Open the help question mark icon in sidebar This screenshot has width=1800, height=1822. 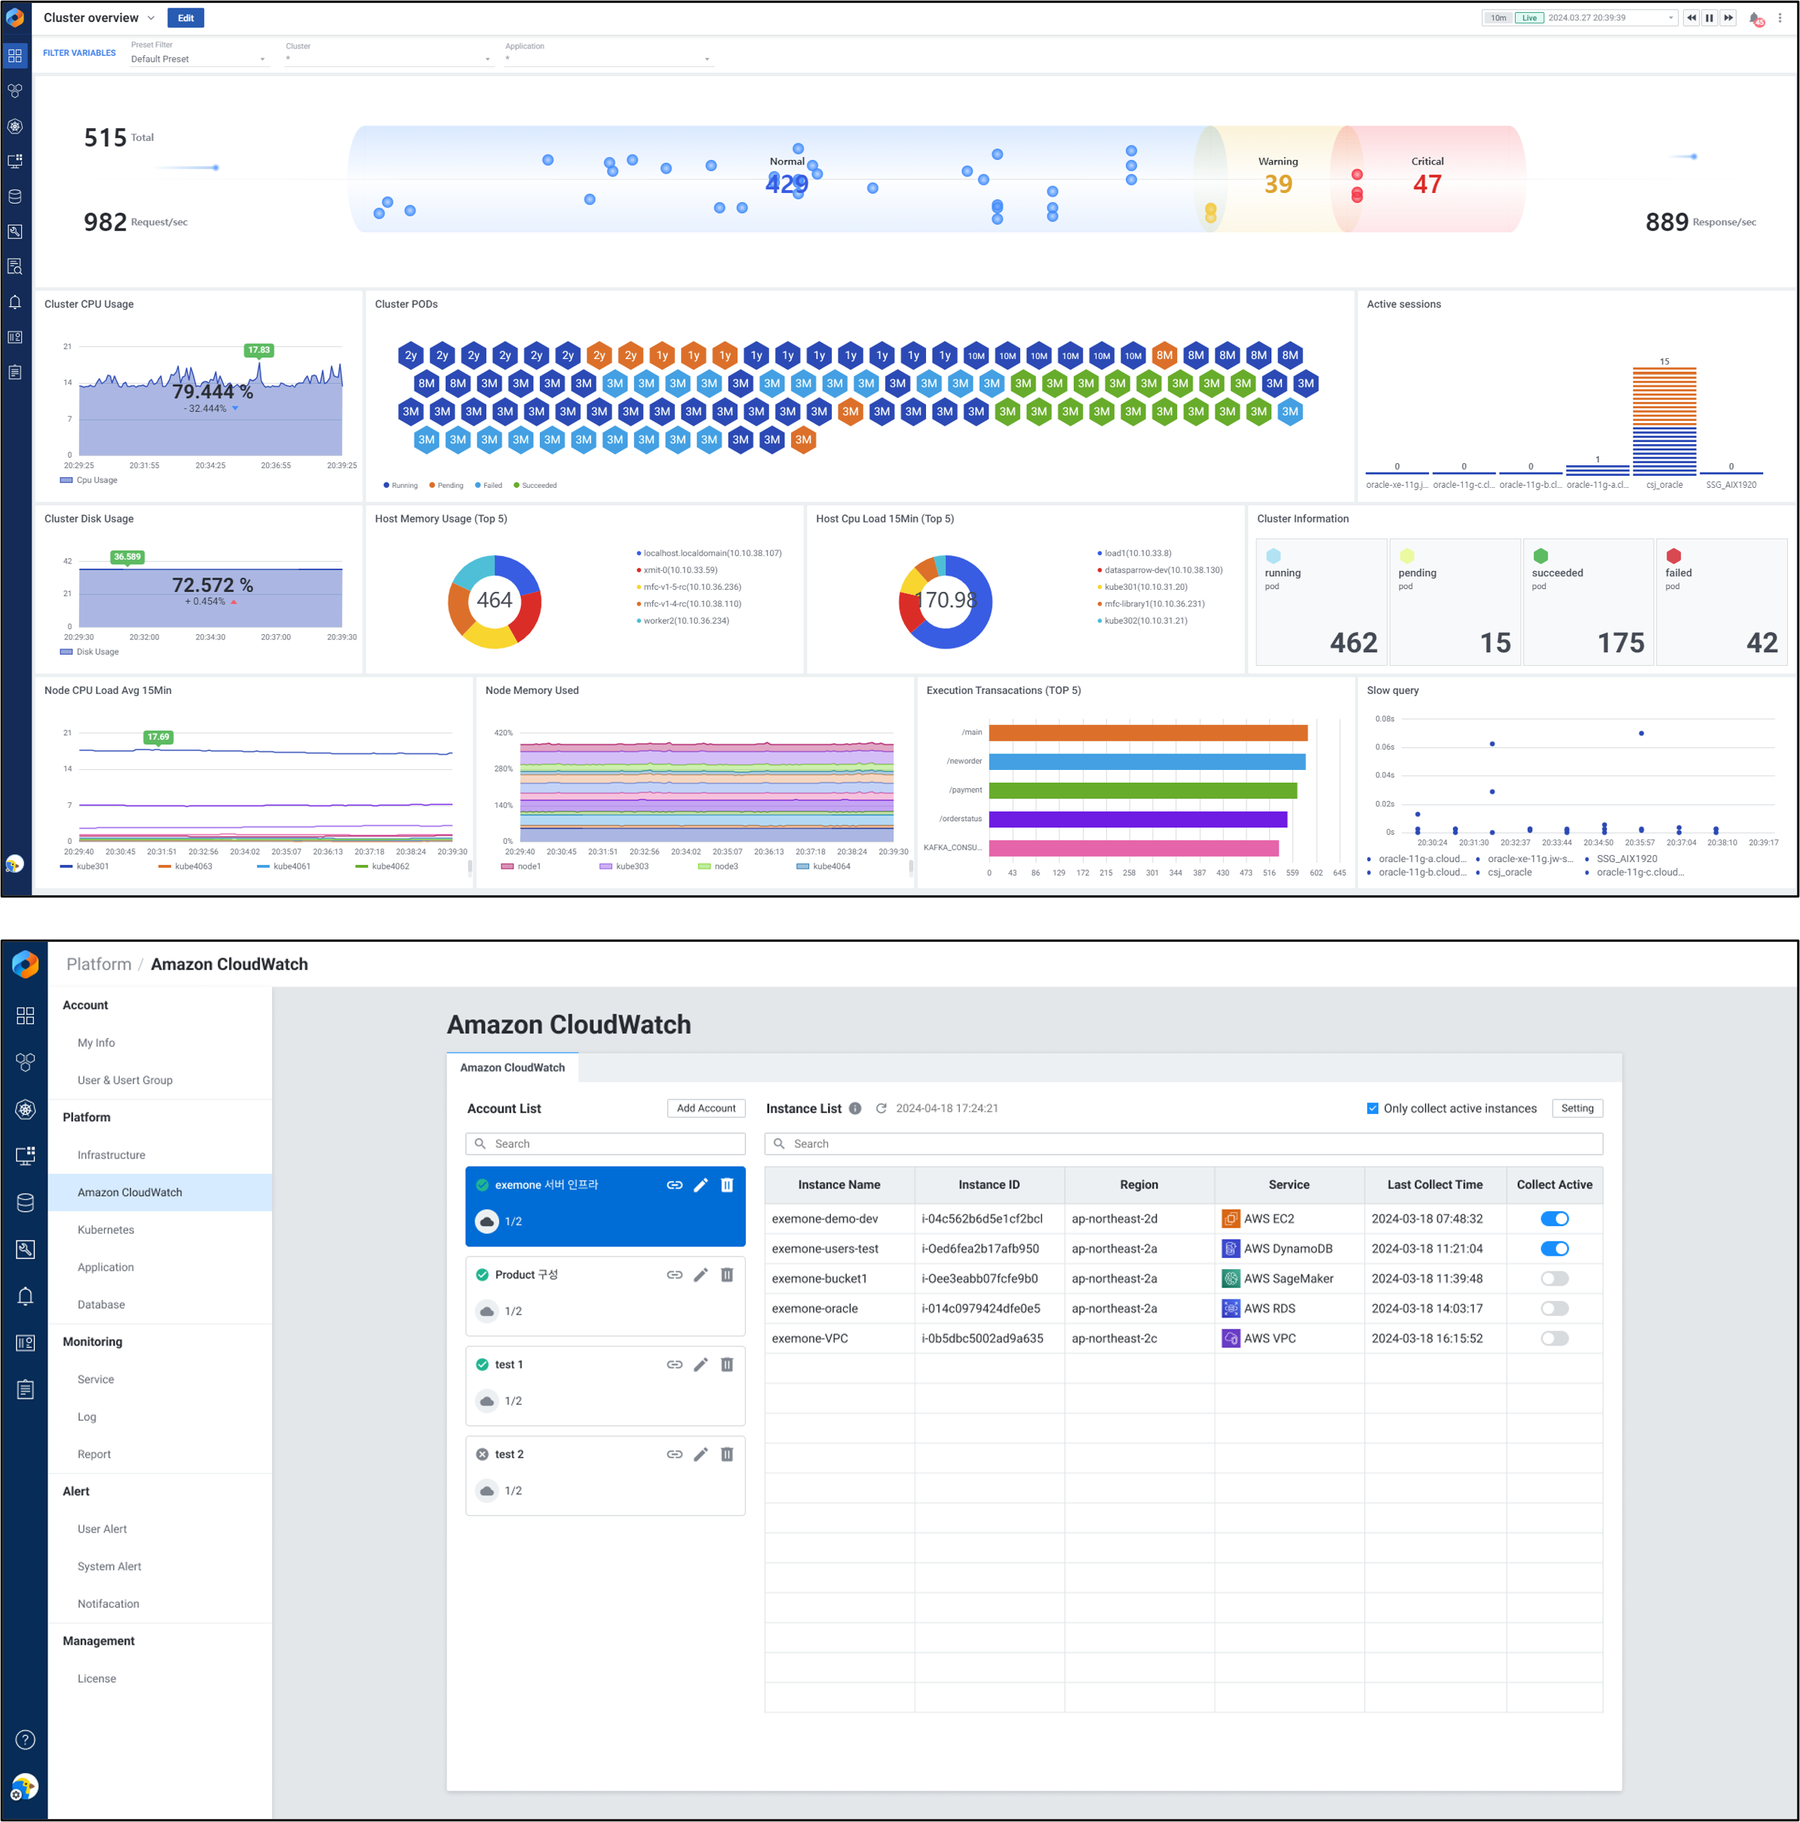click(26, 1740)
